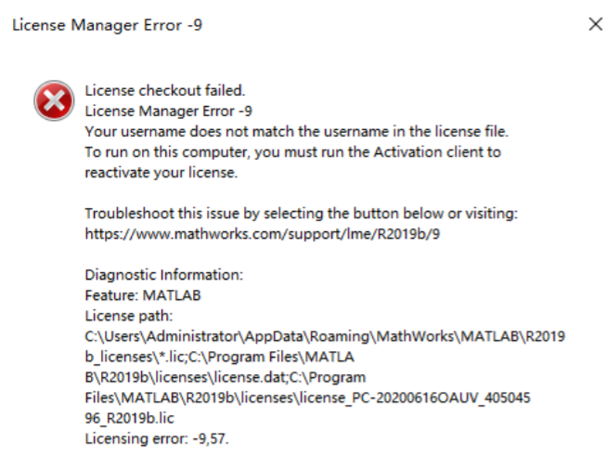Click the '96_R2019b.lic' line

(x=130, y=418)
